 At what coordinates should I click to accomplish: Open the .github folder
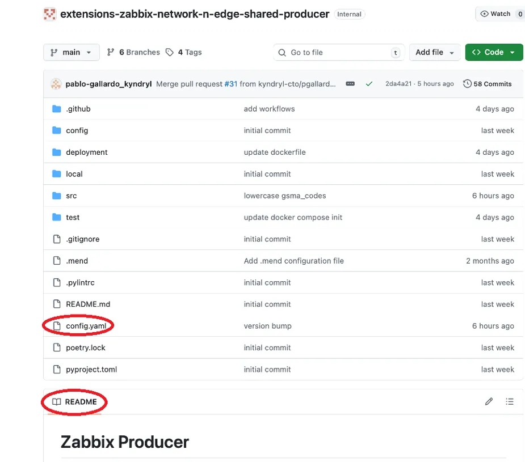[x=78, y=109]
